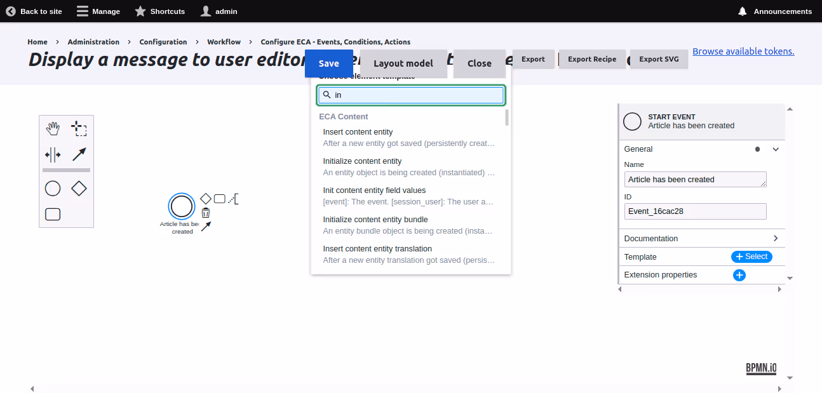Image resolution: width=822 pixels, height=393 pixels.
Task: Click the BPMN.io logo
Action: tap(761, 369)
